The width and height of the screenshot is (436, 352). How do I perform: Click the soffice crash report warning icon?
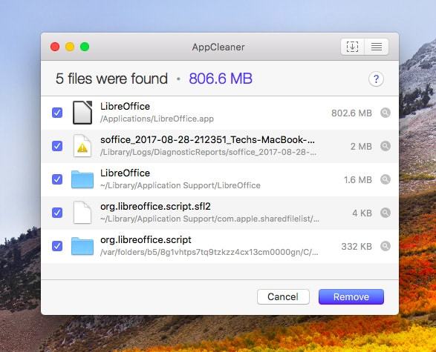coord(82,146)
